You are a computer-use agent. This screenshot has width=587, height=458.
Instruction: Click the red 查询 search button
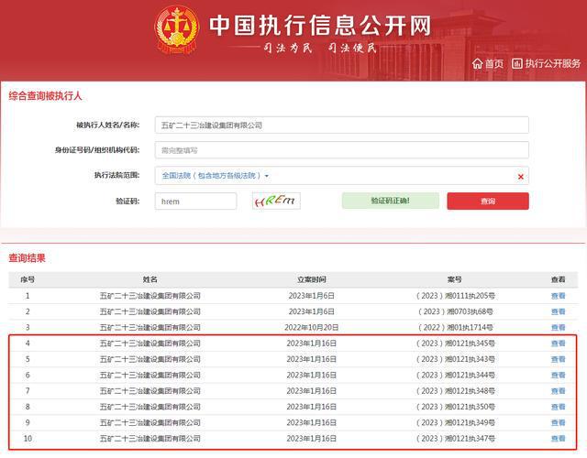(488, 202)
